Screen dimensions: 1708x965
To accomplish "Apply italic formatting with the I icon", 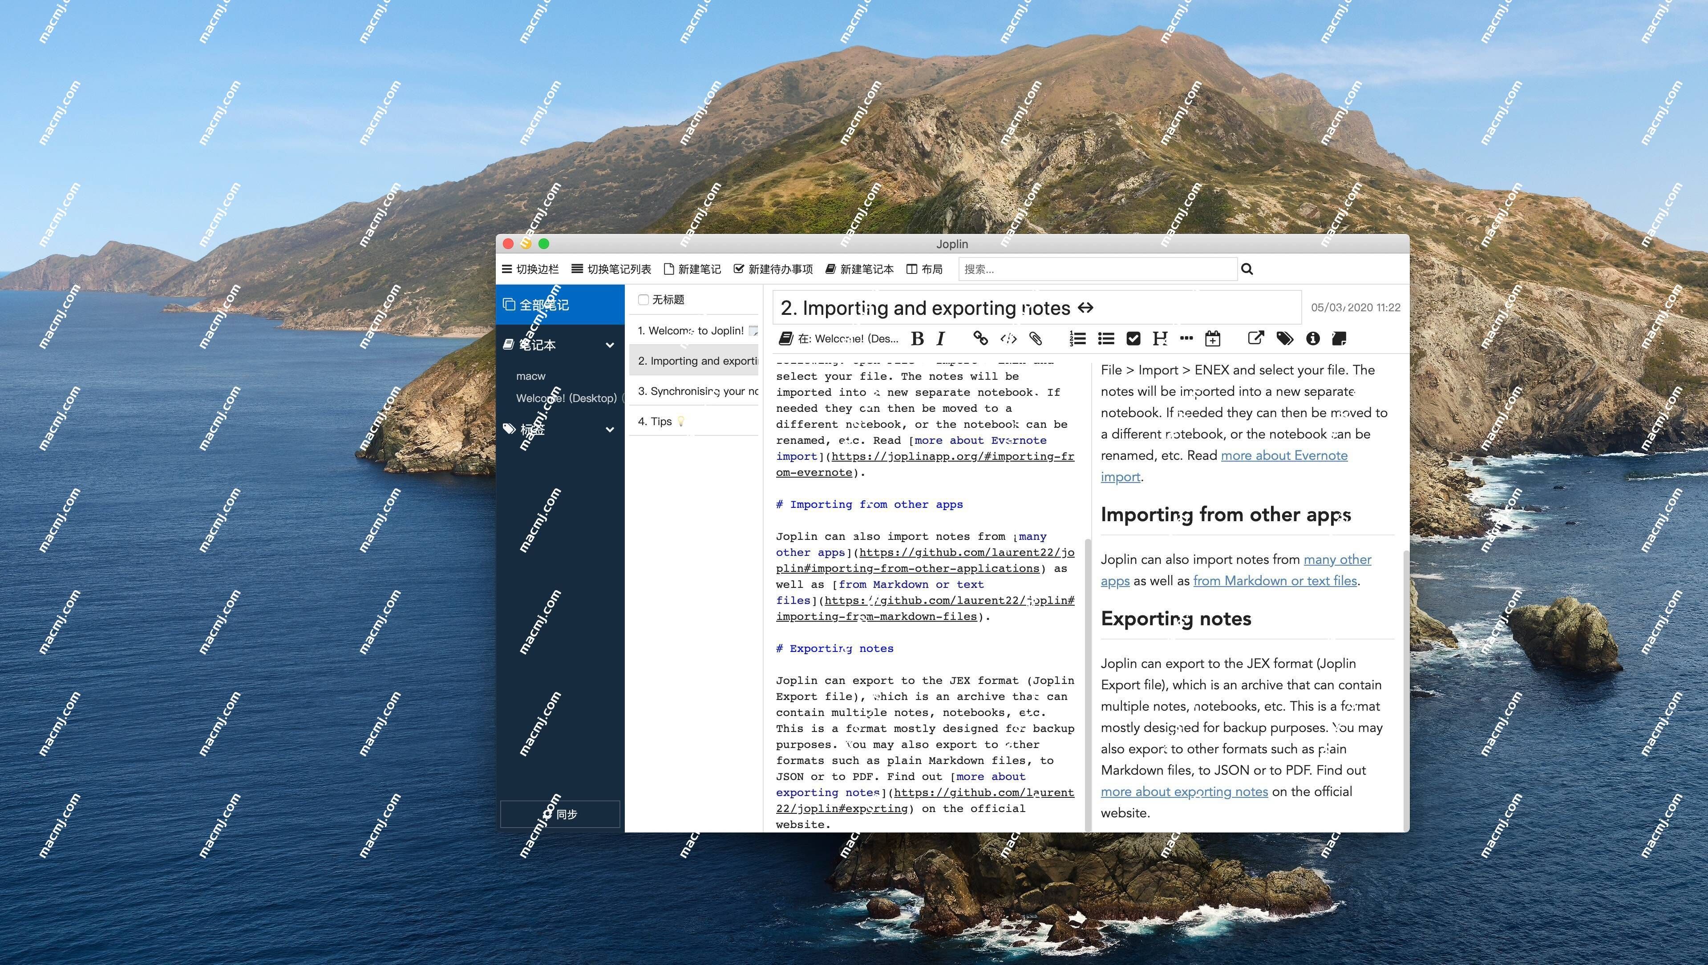I will [x=940, y=339].
